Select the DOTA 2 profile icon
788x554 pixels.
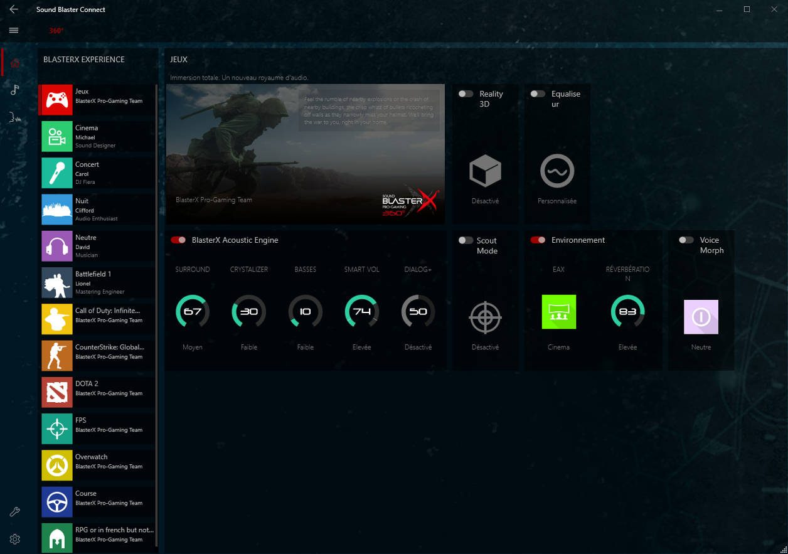tap(57, 392)
